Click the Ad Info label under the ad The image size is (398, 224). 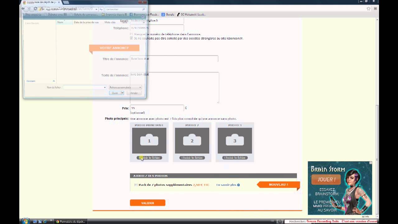tap(365, 217)
